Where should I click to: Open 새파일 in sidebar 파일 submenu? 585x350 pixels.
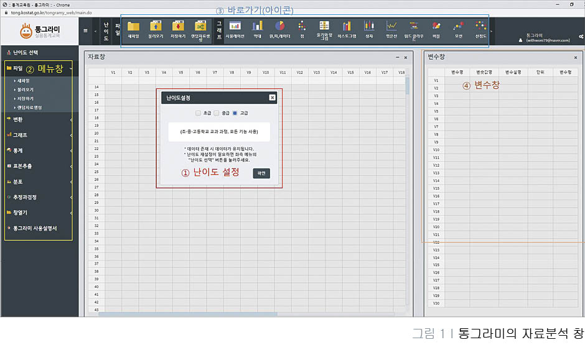pyautogui.click(x=22, y=81)
